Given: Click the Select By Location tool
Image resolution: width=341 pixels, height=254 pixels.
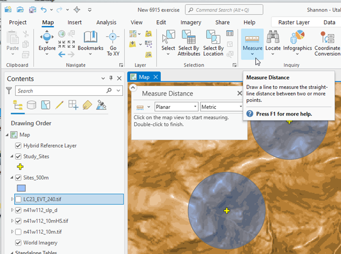Looking at the screenshot, I should (x=213, y=41).
